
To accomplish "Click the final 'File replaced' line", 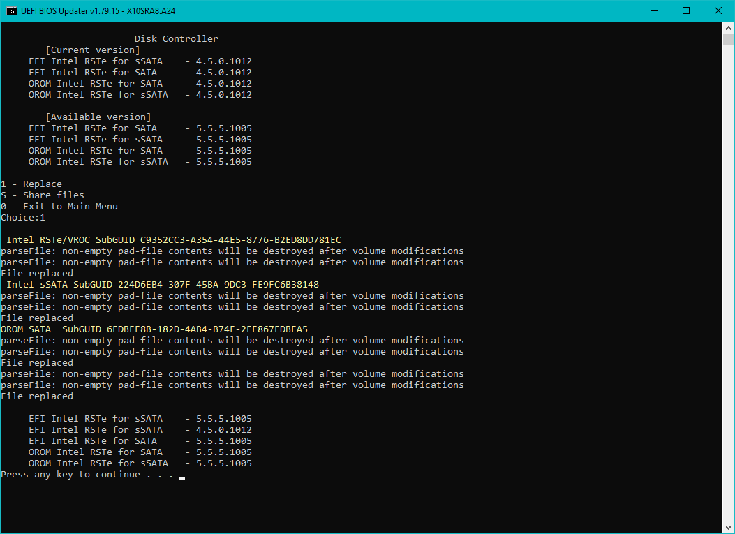I will pos(37,396).
